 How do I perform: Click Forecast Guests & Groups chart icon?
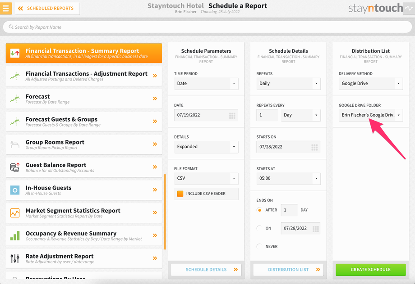[x=15, y=122]
